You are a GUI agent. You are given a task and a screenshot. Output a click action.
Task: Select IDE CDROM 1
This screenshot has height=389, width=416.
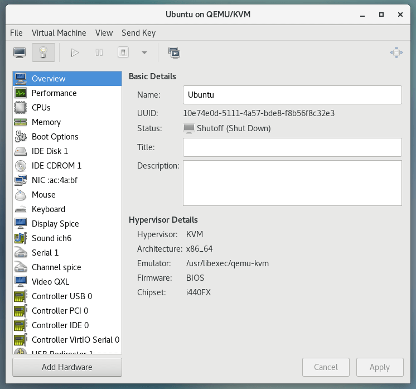point(67,166)
